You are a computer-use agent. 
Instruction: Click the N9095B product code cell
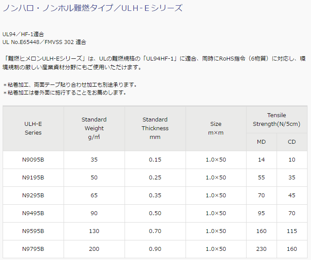tap(33, 160)
